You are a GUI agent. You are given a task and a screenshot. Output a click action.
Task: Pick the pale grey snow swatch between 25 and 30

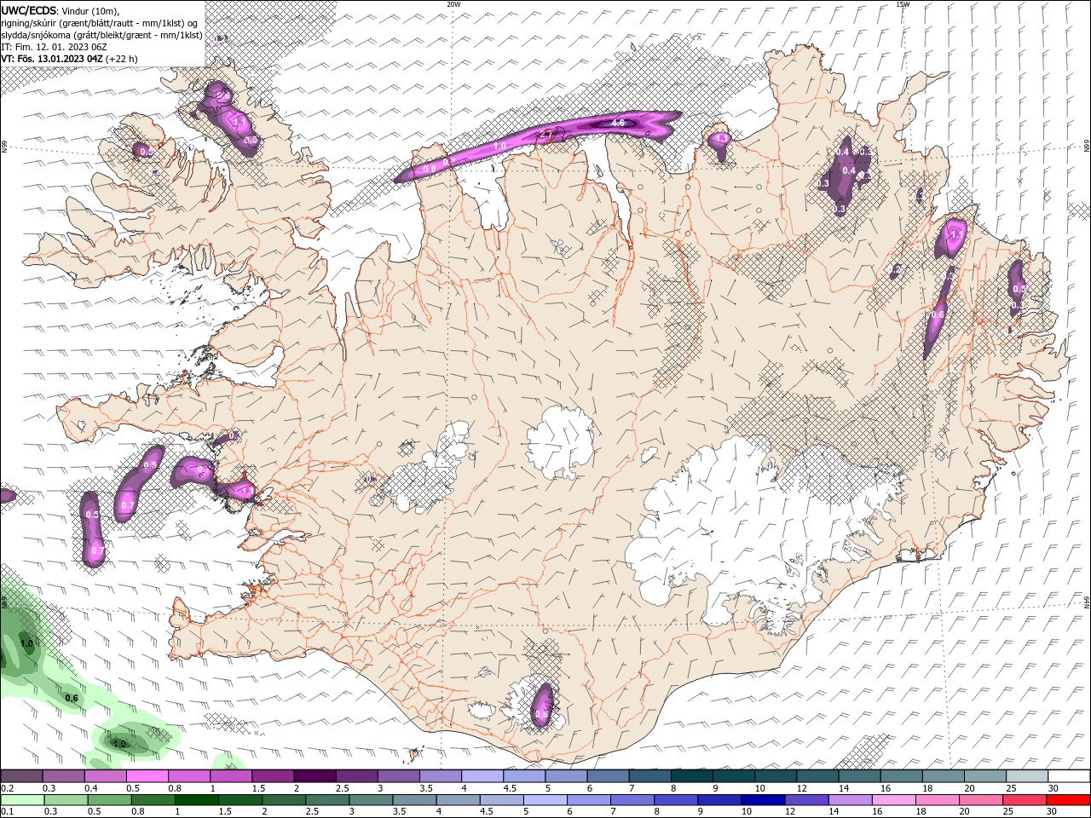click(1027, 776)
